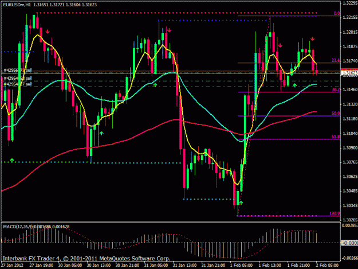Click the 30 Jan 21:00 time axis label
Image resolution: width=358 pixels, height=269 pixels.
coord(127,266)
